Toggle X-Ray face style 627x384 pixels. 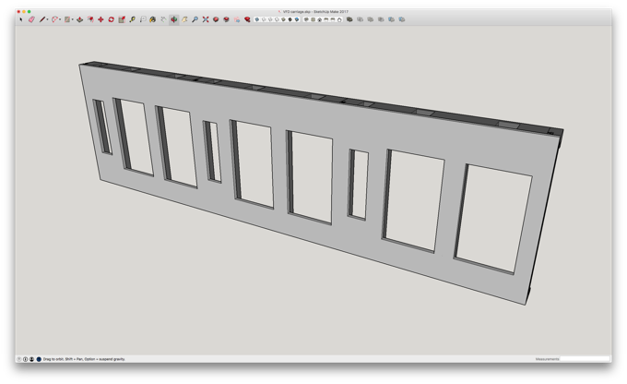point(256,19)
